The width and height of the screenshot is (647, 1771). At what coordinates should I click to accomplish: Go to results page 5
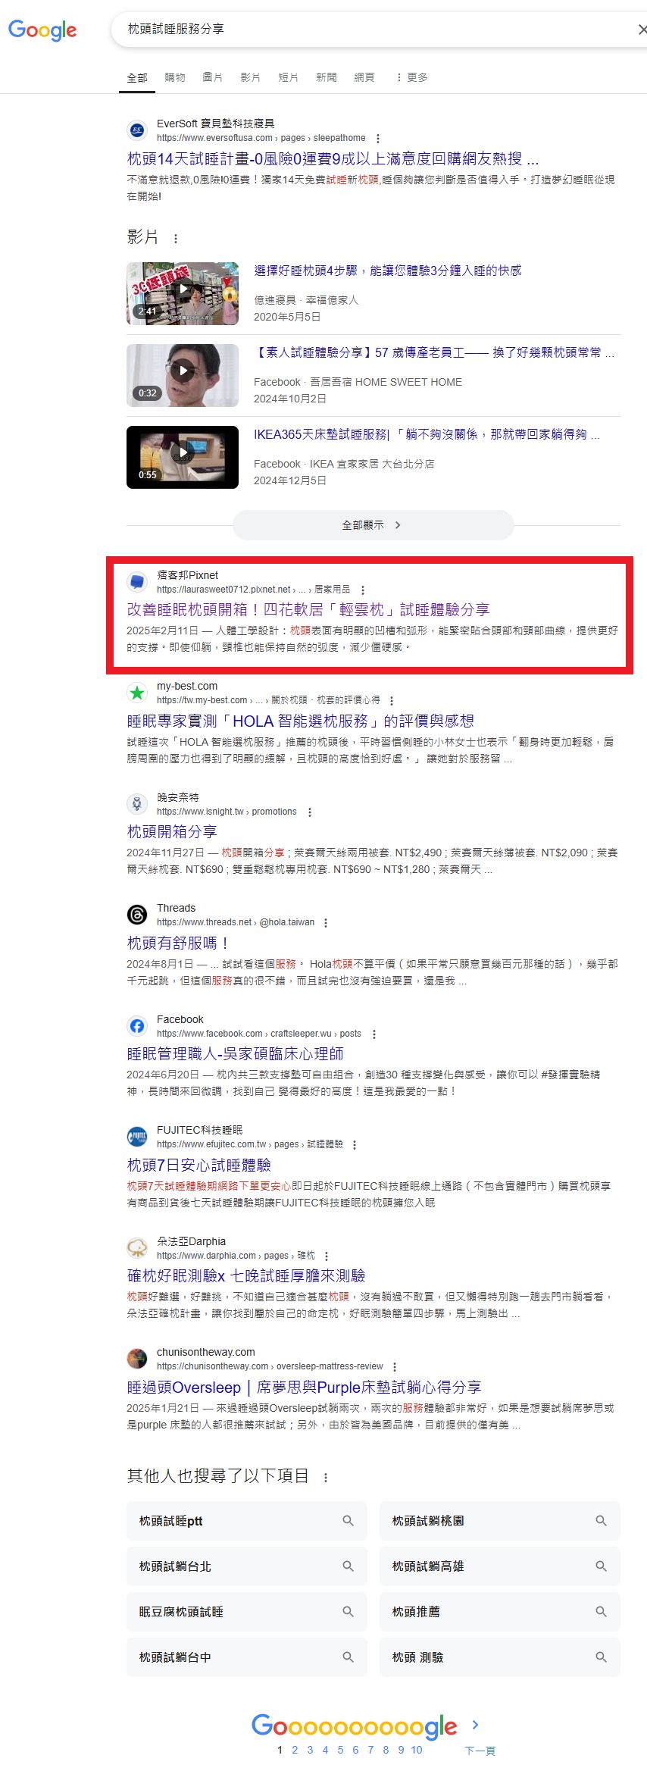click(x=340, y=1750)
